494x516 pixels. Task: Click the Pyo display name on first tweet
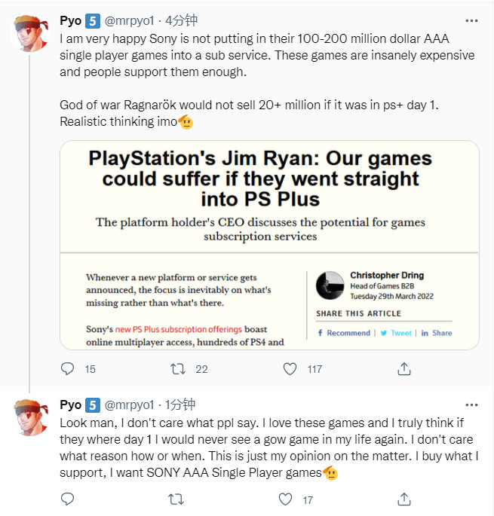(70, 20)
